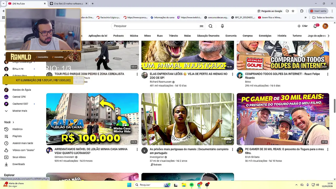
Task: Select the Aplicações da lei chip
Action: (x=98, y=36)
